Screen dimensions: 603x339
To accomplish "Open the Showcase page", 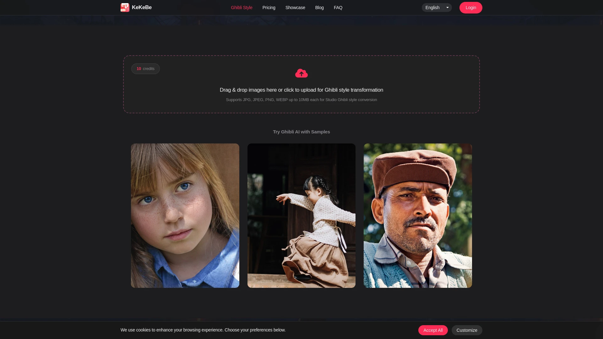I will pos(295,8).
